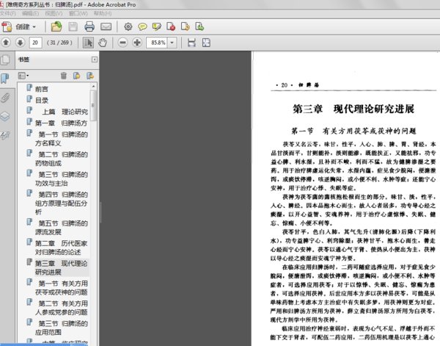
Task: Select the 目录 bookmark
Action: tap(42, 101)
